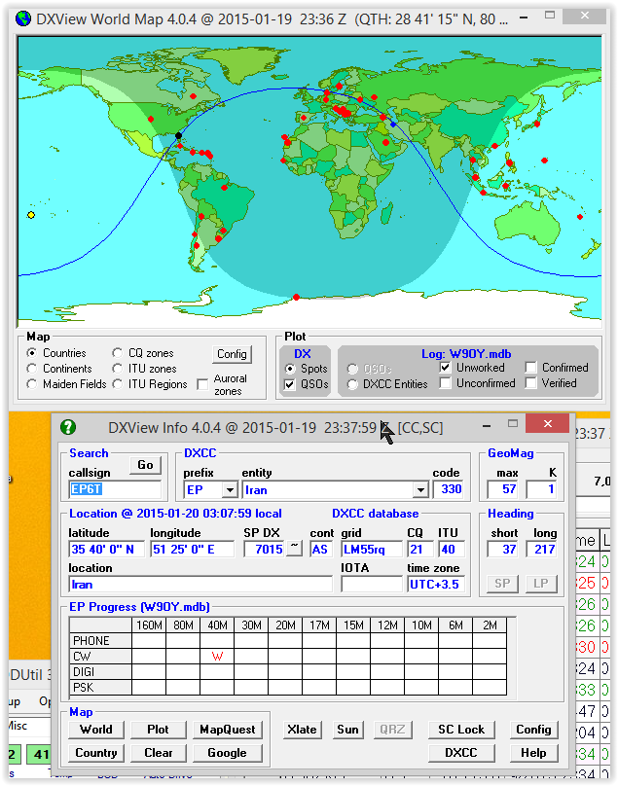Enable the Confirmed checkbox
Screen dimensions: 618x786
(x=530, y=368)
